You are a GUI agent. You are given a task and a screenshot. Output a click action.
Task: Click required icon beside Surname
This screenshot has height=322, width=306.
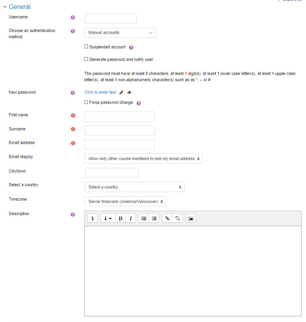73,129
